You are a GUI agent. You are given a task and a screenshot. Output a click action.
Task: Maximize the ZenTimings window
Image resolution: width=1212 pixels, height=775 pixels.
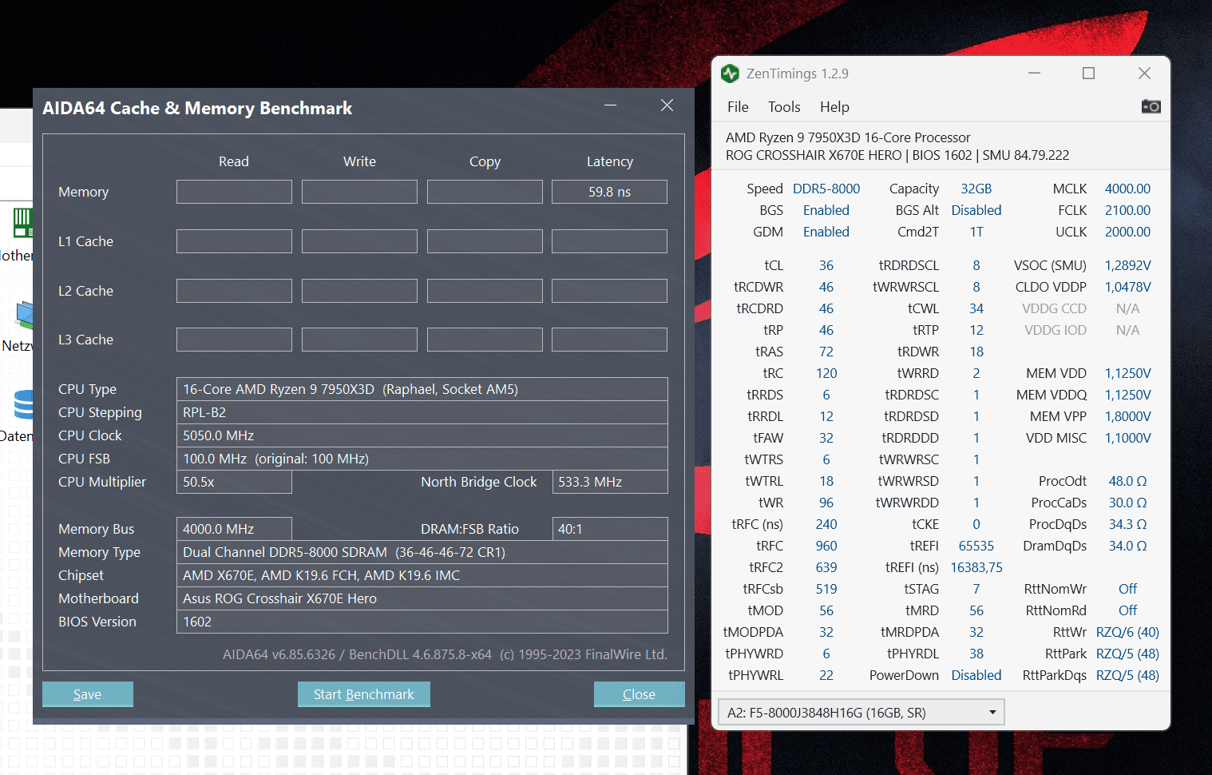(x=1088, y=74)
